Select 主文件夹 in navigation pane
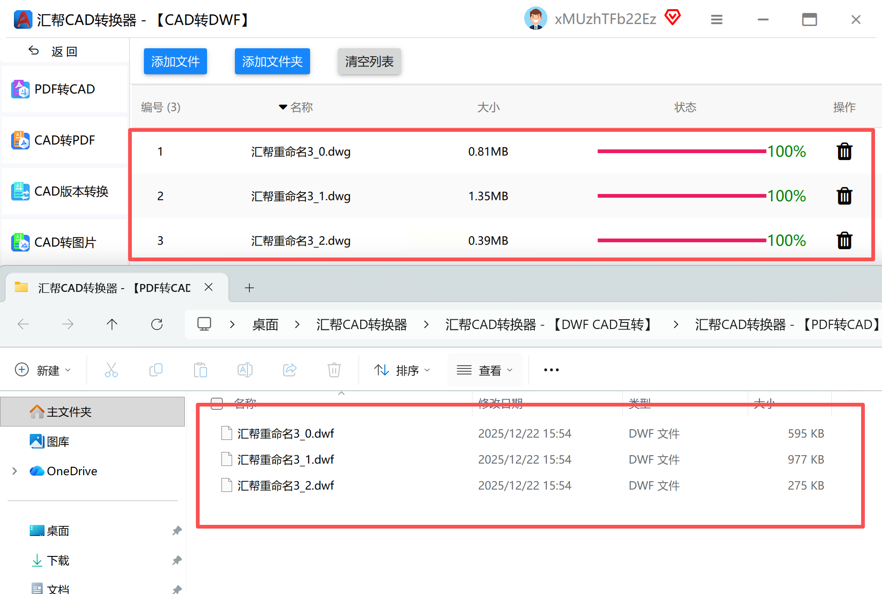882x594 pixels. 92,412
